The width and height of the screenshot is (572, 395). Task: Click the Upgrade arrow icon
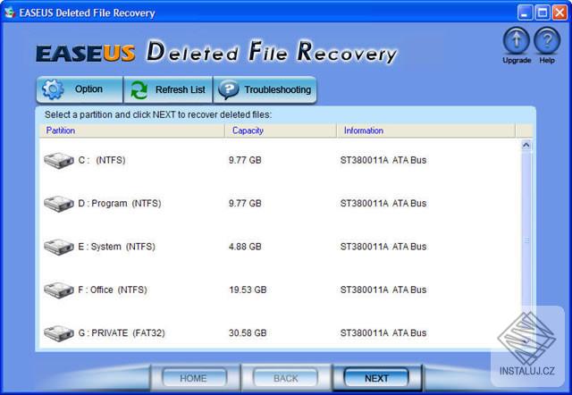[x=517, y=41]
